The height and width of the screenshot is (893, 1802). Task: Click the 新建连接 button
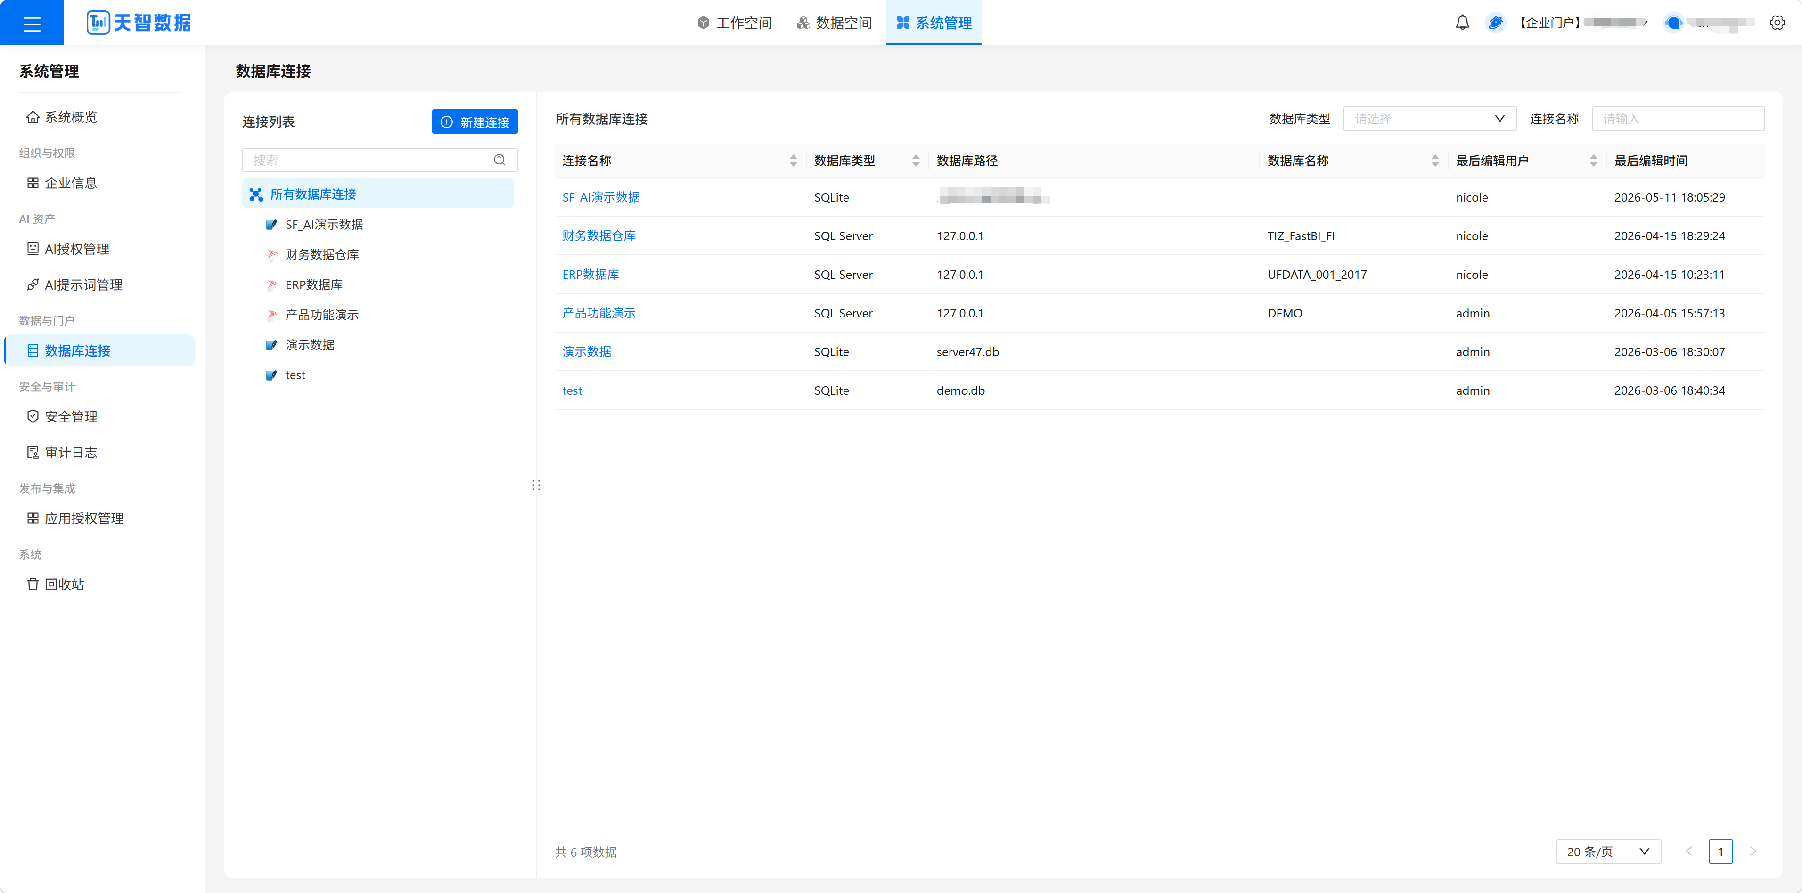475,122
